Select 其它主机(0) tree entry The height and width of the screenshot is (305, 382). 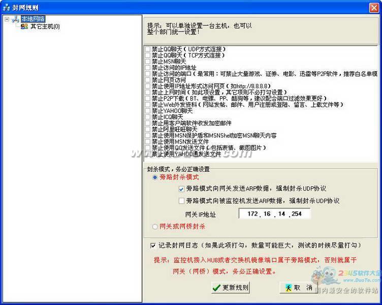click(45, 26)
